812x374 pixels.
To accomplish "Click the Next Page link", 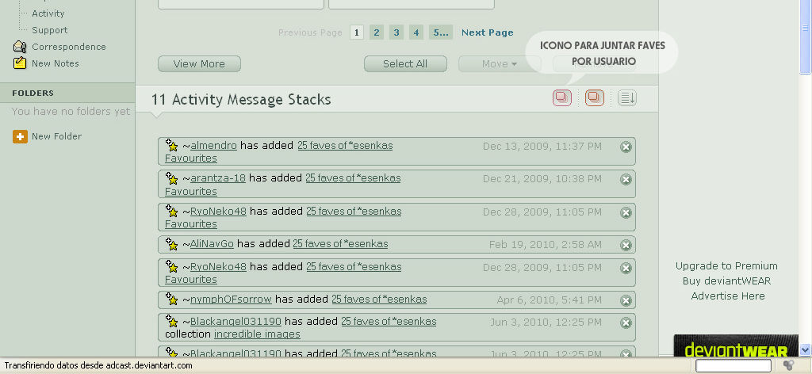I will pos(487,32).
